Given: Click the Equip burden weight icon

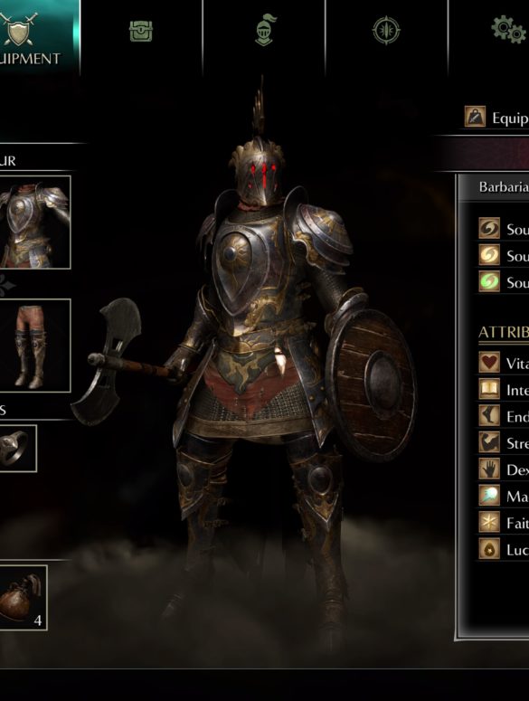Looking at the screenshot, I should pyautogui.click(x=475, y=117).
